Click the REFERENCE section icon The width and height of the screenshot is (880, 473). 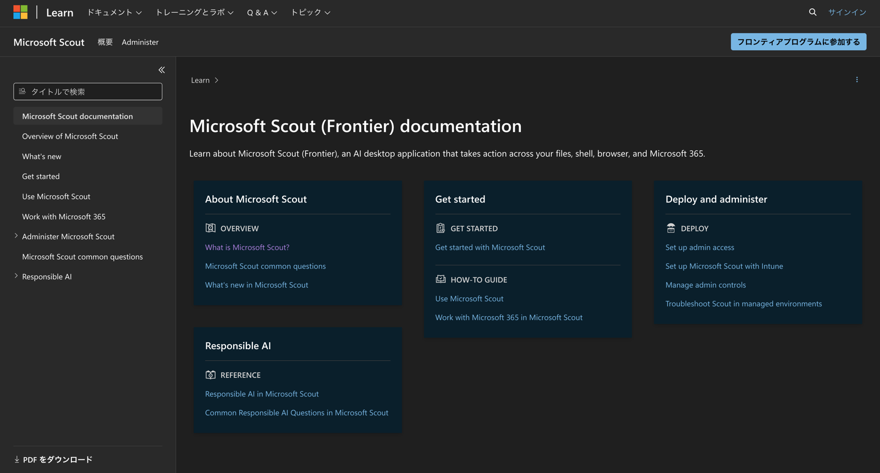pos(210,375)
